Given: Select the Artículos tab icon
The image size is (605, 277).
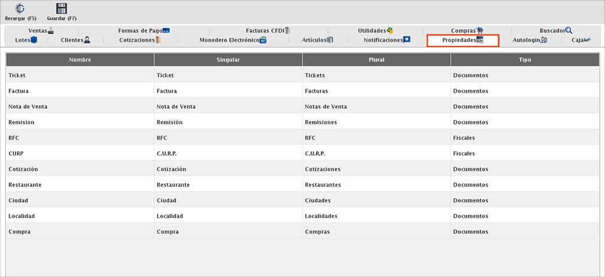Looking at the screenshot, I should 330,40.
